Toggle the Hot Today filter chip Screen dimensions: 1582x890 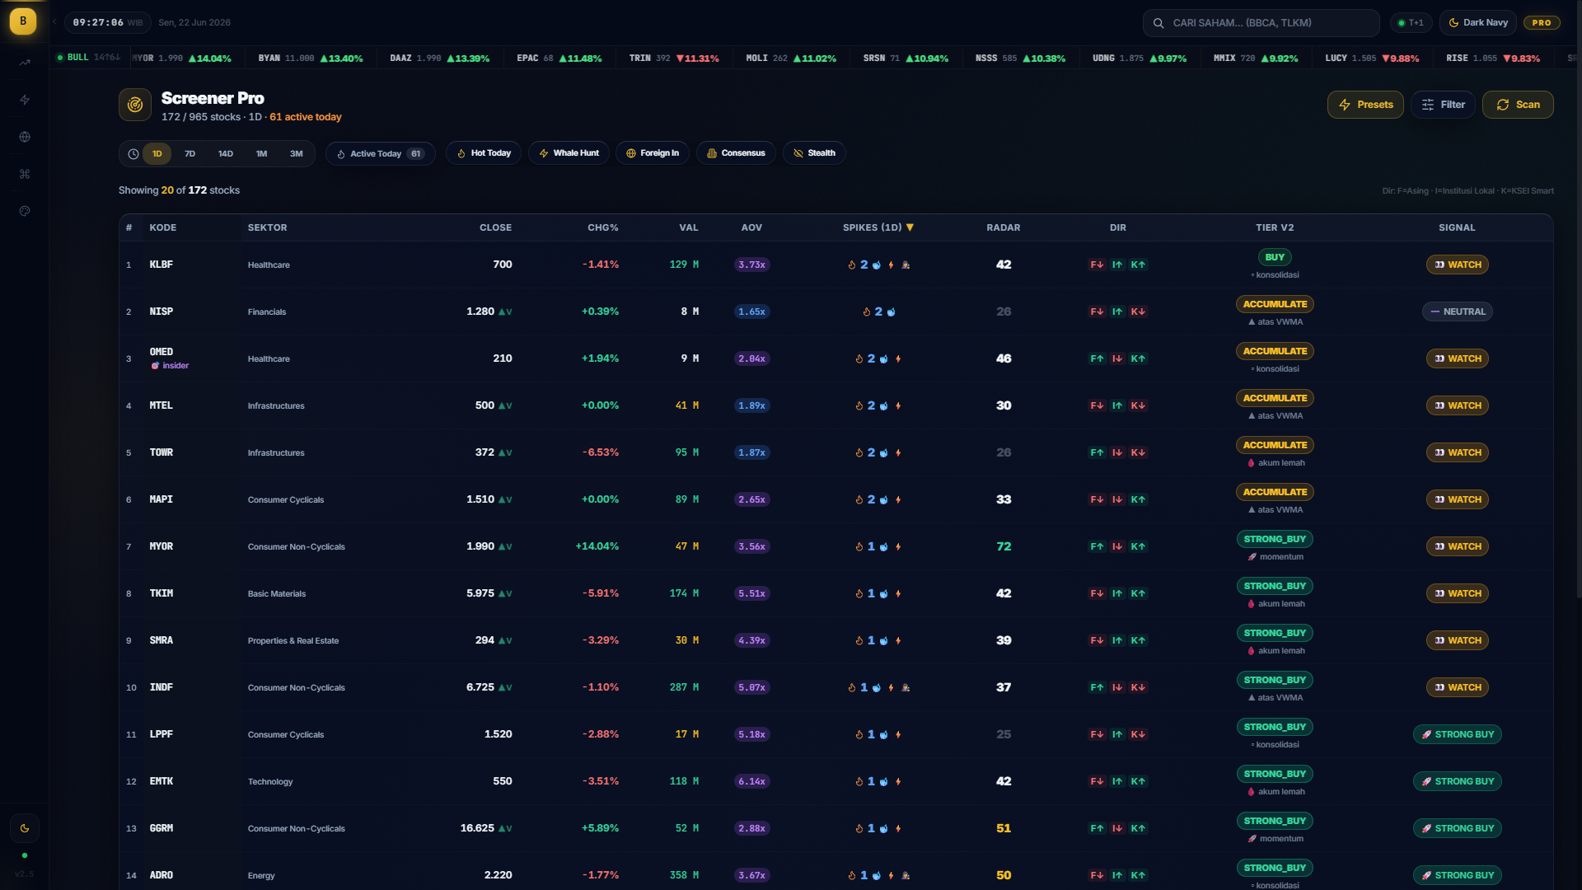tap(484, 153)
